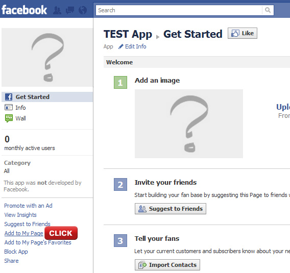Open the messages icon in header

point(70,10)
